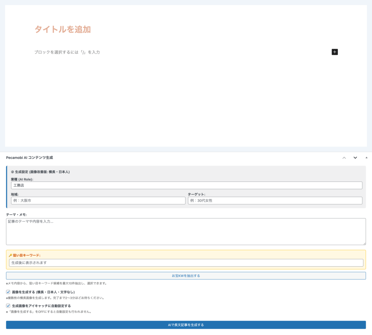Focus the テーマ・メモ text area
Image resolution: width=372 pixels, height=335 pixels.
click(x=186, y=231)
